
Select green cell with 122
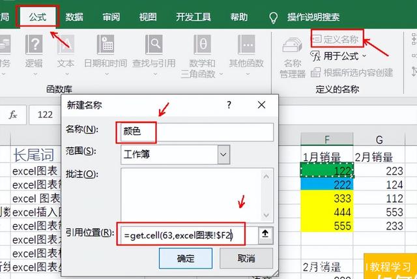click(327, 170)
